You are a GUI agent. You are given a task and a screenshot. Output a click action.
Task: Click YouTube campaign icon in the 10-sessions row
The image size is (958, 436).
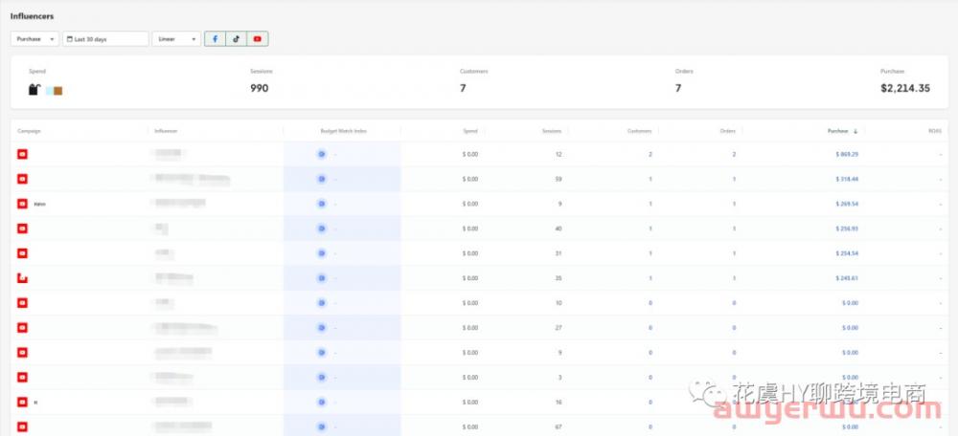(x=23, y=303)
